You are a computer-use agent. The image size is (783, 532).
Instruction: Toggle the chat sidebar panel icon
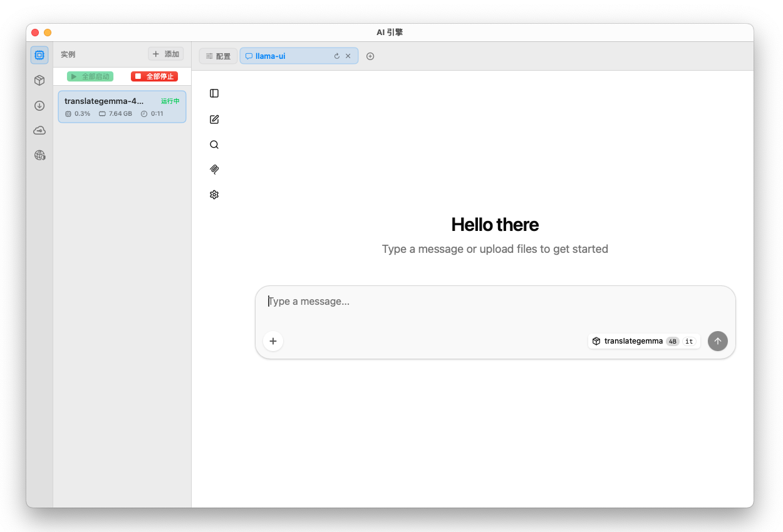coord(214,93)
